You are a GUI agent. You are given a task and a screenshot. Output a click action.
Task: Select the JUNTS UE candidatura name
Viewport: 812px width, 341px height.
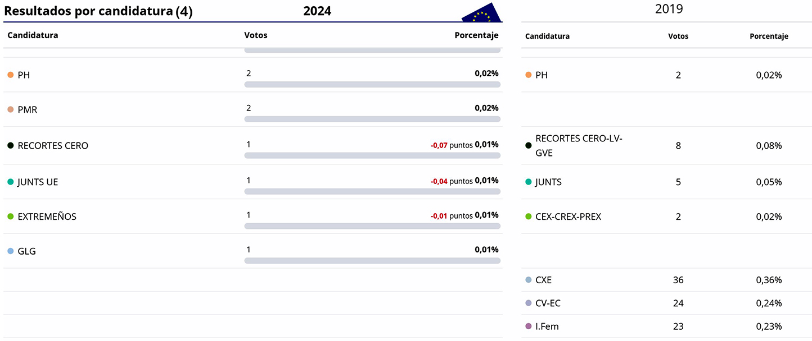pos(38,182)
